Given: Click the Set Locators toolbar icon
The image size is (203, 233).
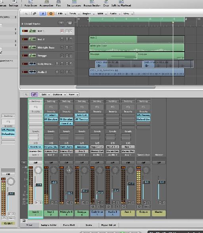Looking at the screenshot, I should (x=74, y=2).
